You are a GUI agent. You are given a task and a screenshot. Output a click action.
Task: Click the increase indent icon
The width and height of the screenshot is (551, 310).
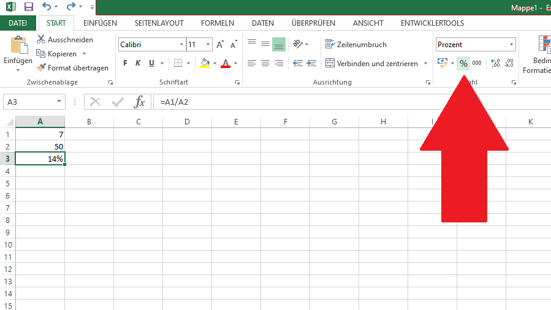coord(312,63)
